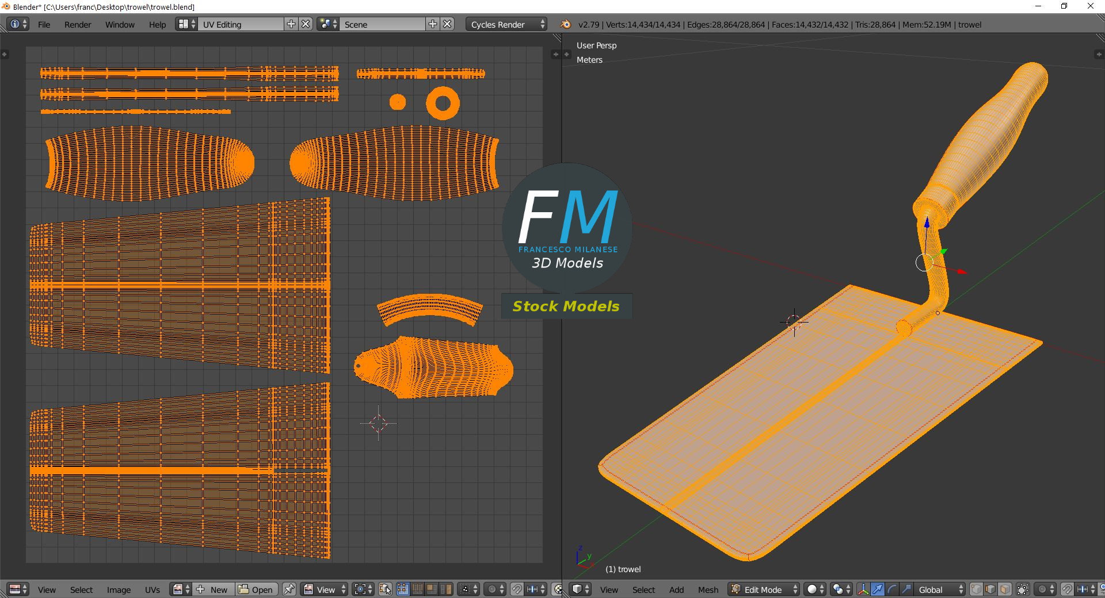Enable the snap magnet in 3D view header

pyautogui.click(x=1068, y=589)
